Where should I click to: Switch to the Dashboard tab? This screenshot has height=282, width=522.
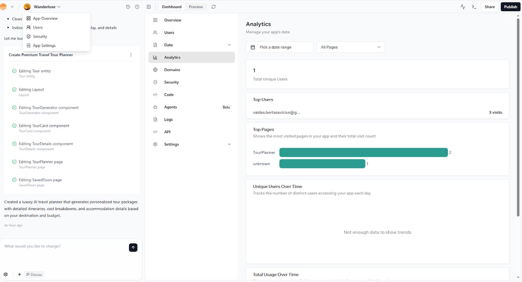click(172, 7)
